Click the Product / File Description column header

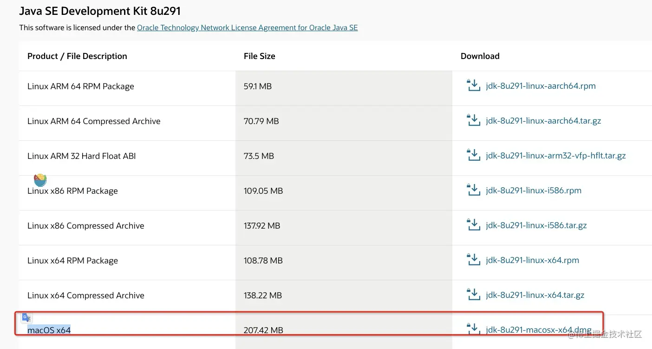pyautogui.click(x=77, y=56)
